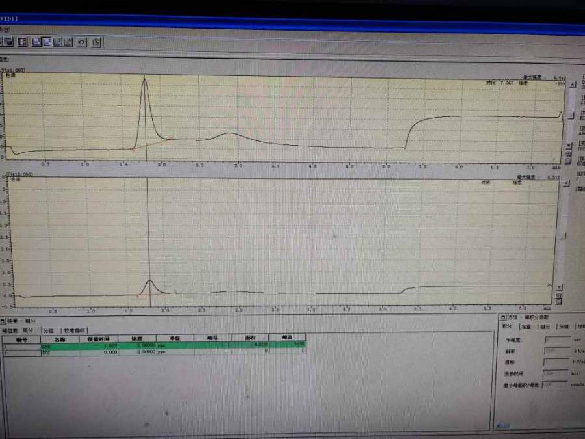585x439 pixels.
Task: Click the 方法 panel header icon
Action: (502, 317)
